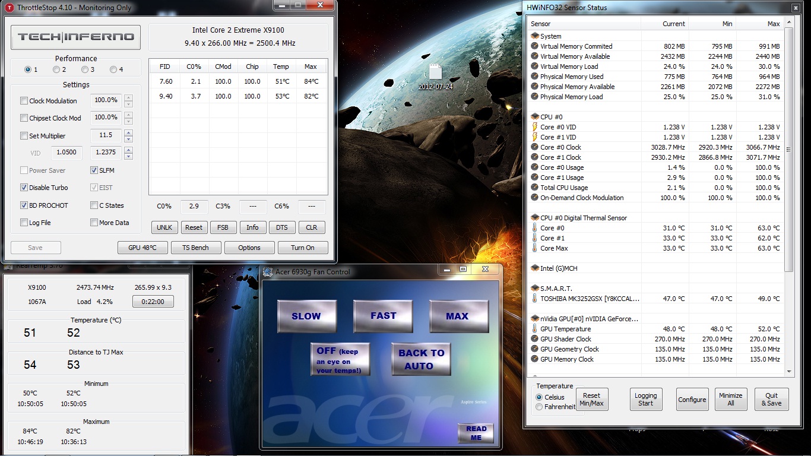This screenshot has width=811, height=456.
Task: Click the ThrottleStop red title bar icon
Action: pyautogui.click(x=9, y=8)
